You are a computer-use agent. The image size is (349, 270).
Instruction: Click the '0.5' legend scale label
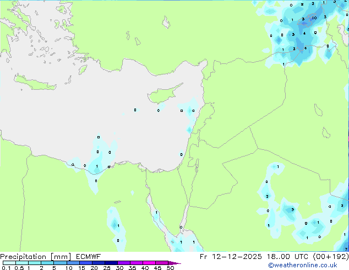pos(19,268)
